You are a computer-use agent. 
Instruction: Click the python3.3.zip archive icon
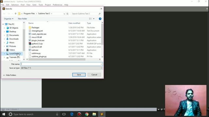click(30, 44)
